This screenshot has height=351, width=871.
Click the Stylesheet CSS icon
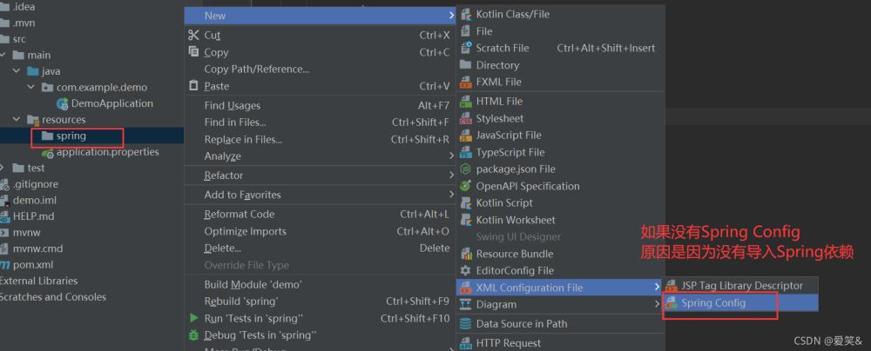click(465, 119)
